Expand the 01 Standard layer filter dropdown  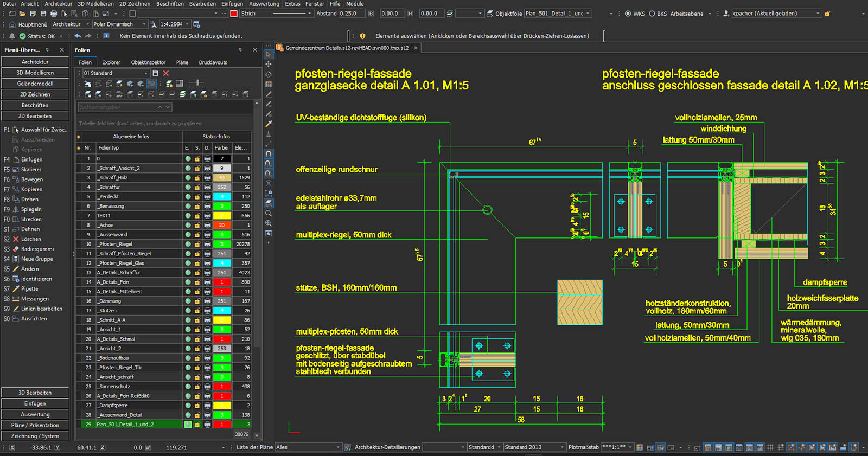coord(146,73)
